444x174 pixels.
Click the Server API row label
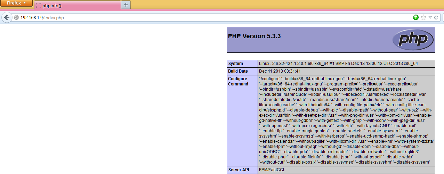tap(239, 170)
